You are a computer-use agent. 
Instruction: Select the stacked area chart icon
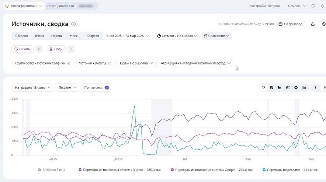tap(271, 88)
